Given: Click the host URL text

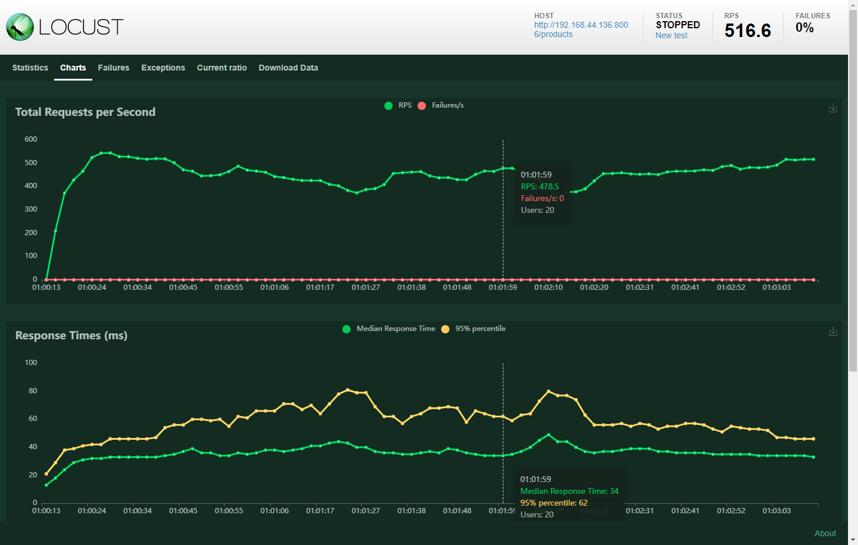Looking at the screenshot, I should (x=581, y=29).
